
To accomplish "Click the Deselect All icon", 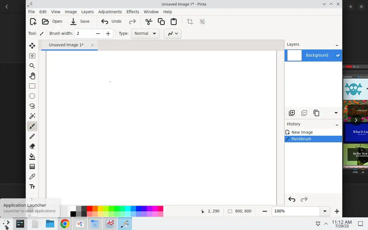I will click(202, 22).
